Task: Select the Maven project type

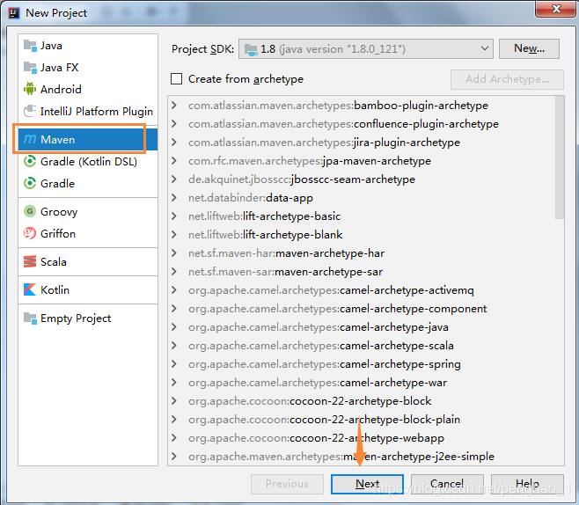Action: pos(88,139)
